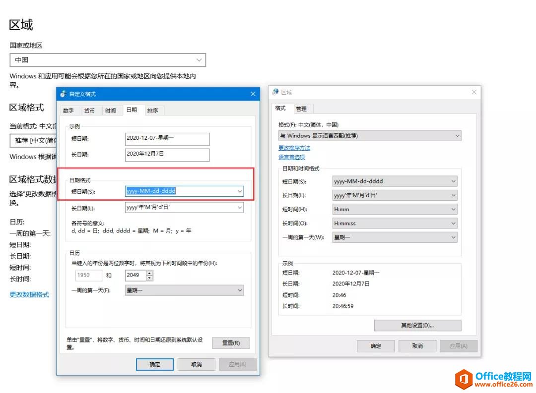The image size is (536, 393).
Task: Click the 短日期 example field
Action: pyautogui.click(x=167, y=139)
